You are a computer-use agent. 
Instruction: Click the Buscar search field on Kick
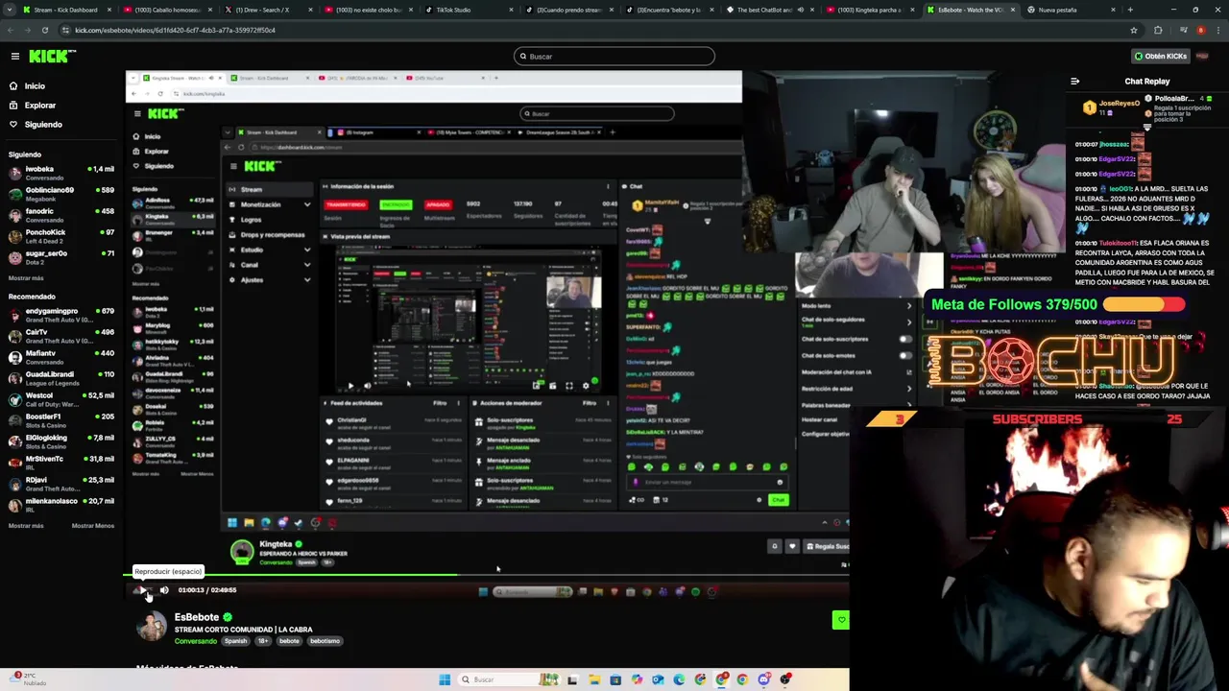coord(614,57)
